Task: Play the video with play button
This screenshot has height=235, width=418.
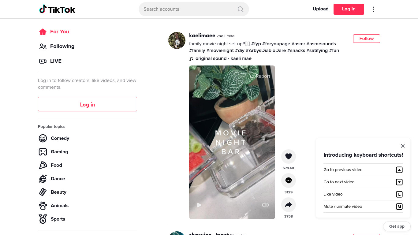Action: (199, 205)
